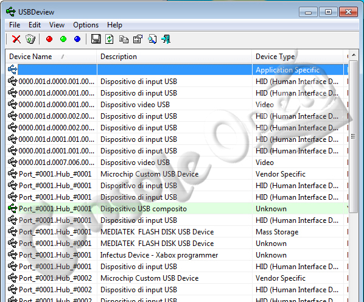The width and height of the screenshot is (364, 302).
Task: Click Vendor Specific in Hub_#0002 Microchip row
Action: click(x=281, y=278)
